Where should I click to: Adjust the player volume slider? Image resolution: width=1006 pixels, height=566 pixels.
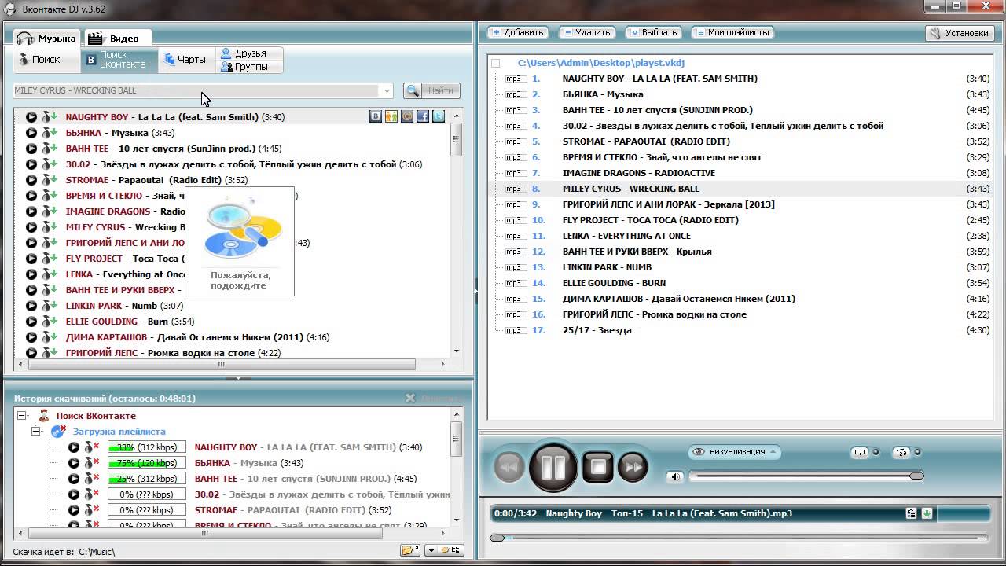point(806,476)
